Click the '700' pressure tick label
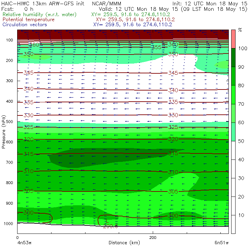Image resolution: width=249 pixels, height=249 pixels. click(x=9, y=163)
